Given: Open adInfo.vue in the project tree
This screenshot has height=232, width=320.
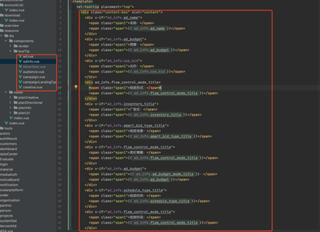Looking at the screenshot, I should [31, 62].
